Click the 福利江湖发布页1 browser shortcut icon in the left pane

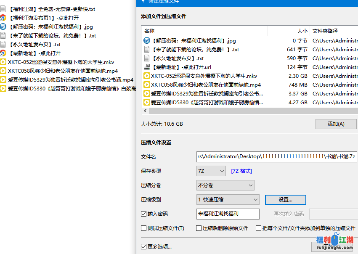[x=3, y=18]
